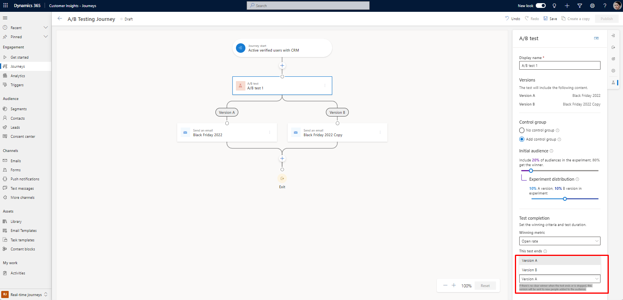This screenshot has height=300, width=623.
Task: Open the default version dropdown showing Version A
Action: [560, 279]
